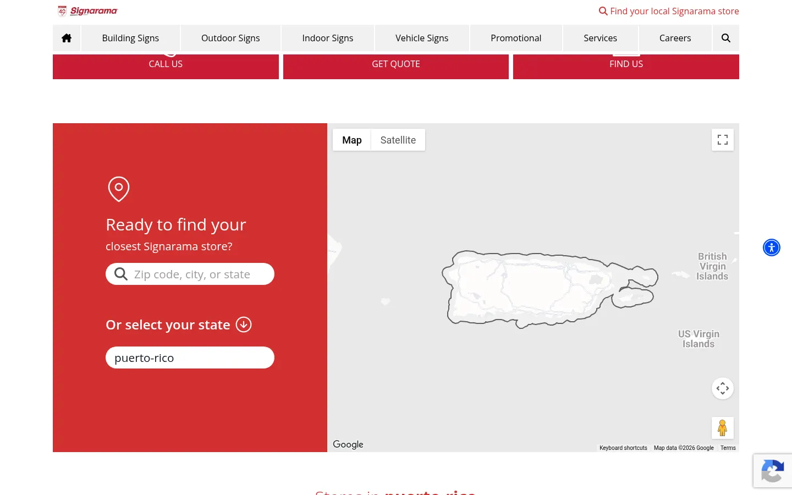Click the GET QUOTE button
Image resolution: width=792 pixels, height=495 pixels.
click(x=396, y=66)
